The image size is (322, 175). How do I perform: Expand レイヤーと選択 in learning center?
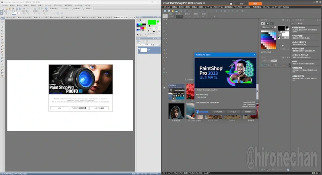coord(298,49)
